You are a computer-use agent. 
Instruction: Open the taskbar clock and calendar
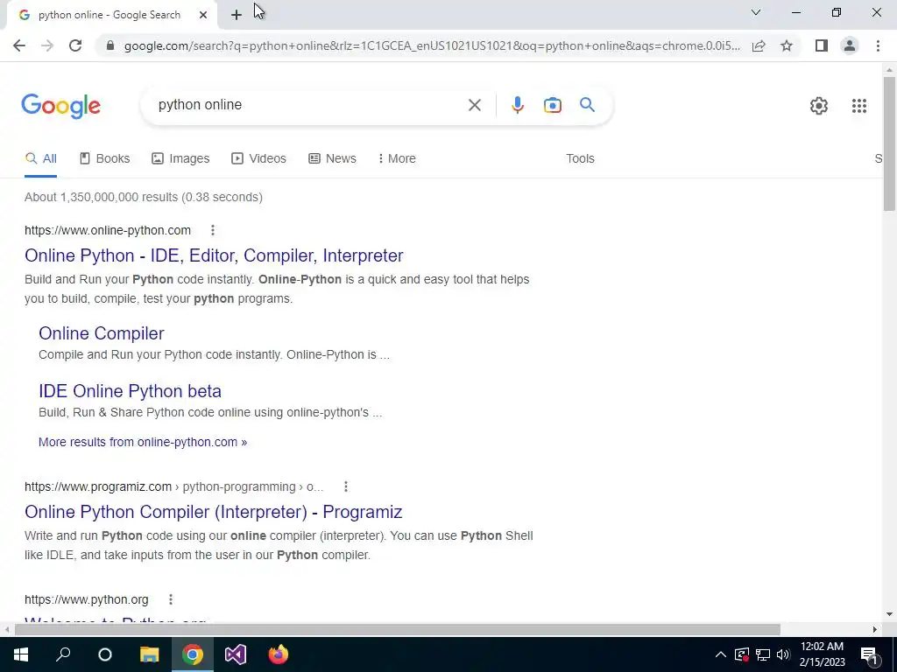click(x=822, y=654)
